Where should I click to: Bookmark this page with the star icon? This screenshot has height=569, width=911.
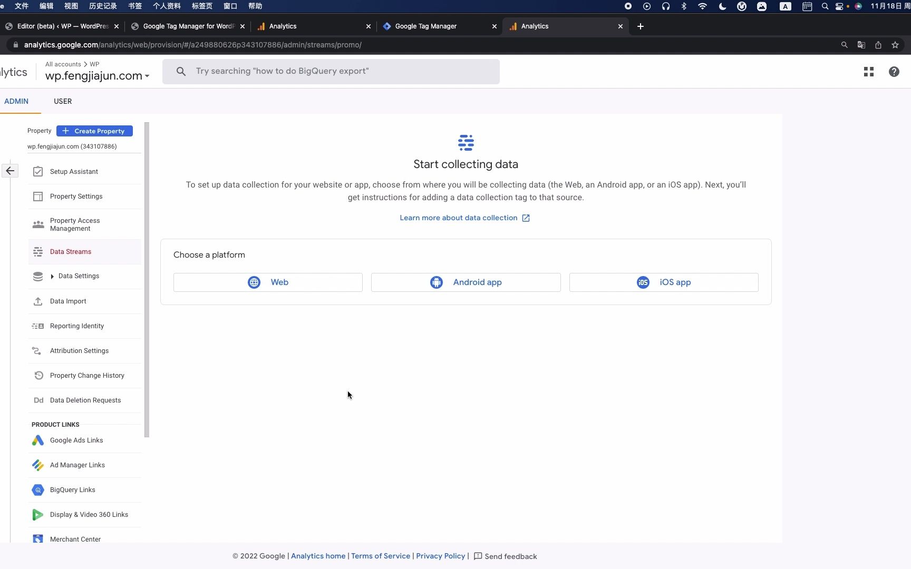click(x=895, y=45)
